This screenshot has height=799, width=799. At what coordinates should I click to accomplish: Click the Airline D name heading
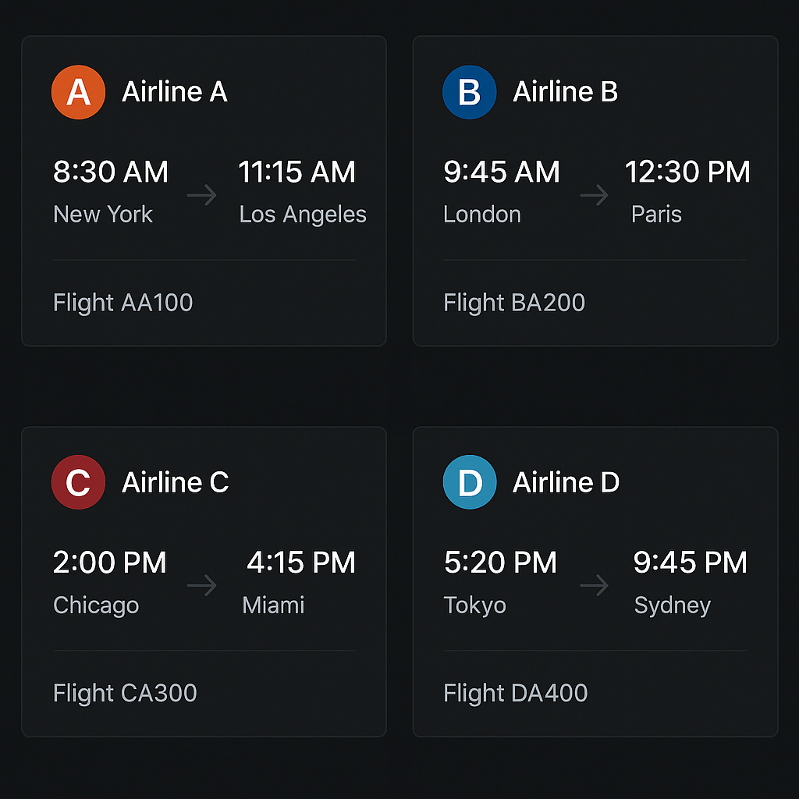pyautogui.click(x=566, y=482)
